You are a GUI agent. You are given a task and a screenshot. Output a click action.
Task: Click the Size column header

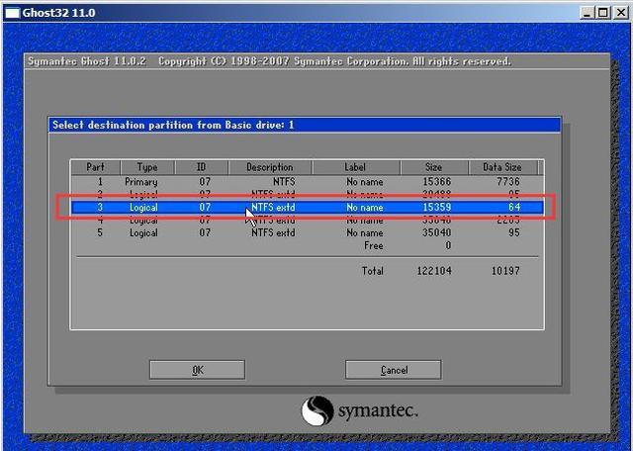click(433, 167)
